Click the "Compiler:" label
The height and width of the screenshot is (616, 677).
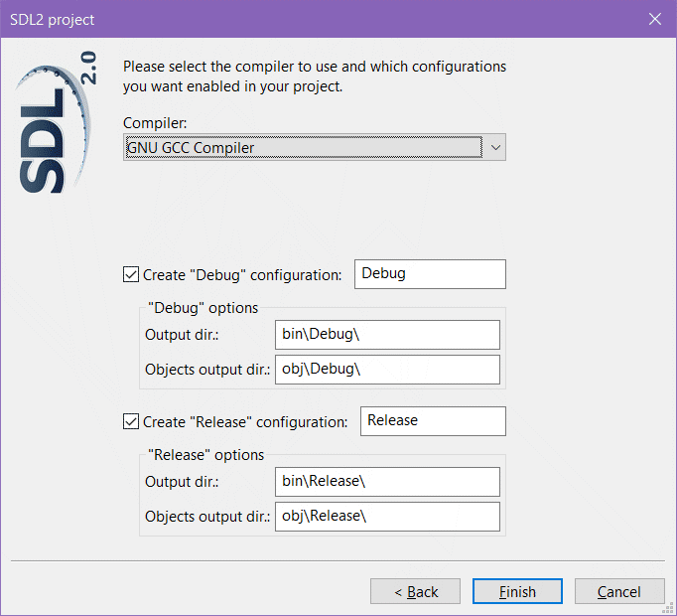tap(155, 123)
